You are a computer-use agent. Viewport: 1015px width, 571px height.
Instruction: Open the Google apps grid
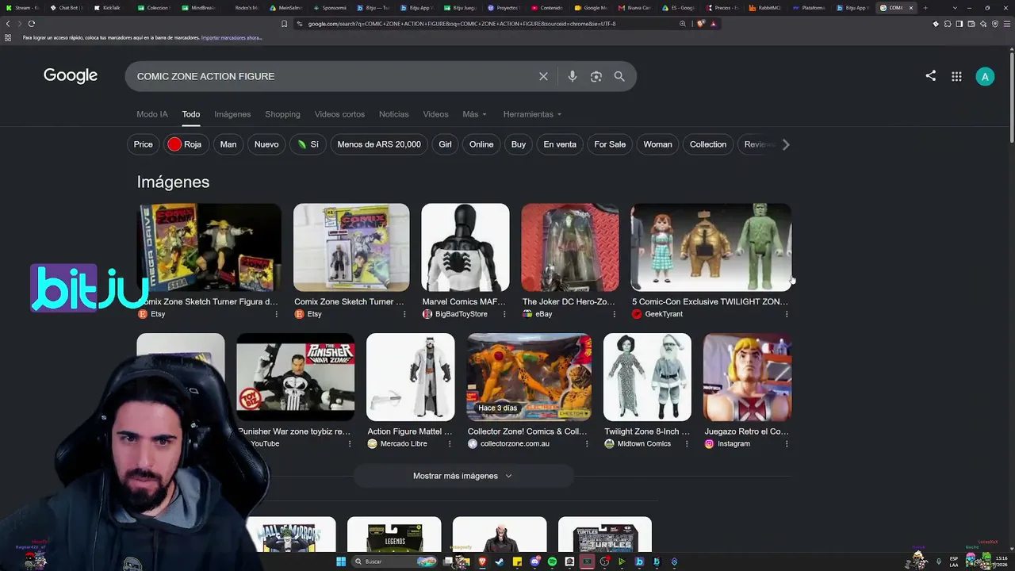tap(957, 76)
